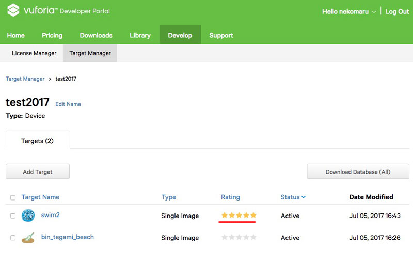Sort by the Status column arrow
The height and width of the screenshot is (261, 413).
pos(304,197)
